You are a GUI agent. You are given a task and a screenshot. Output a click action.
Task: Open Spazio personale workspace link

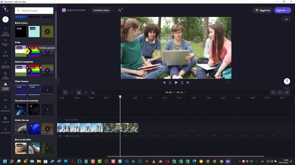(74, 10)
